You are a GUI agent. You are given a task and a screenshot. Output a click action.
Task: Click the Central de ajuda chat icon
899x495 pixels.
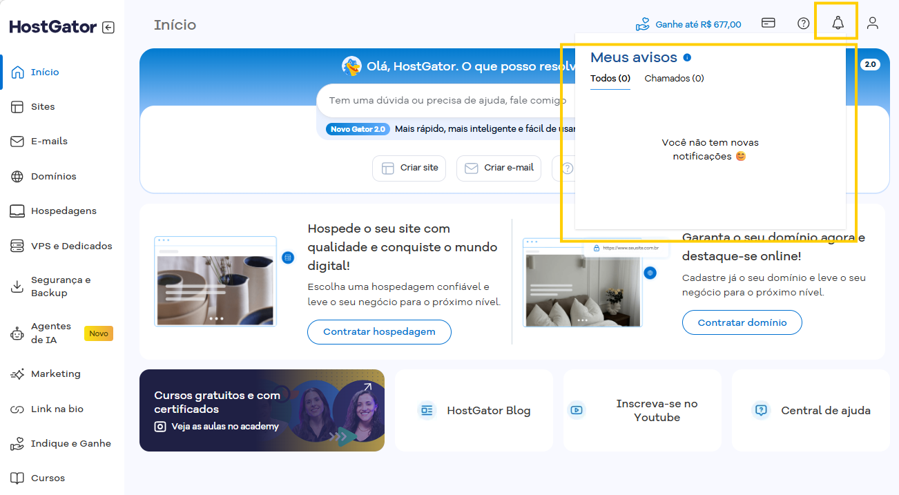tap(761, 410)
